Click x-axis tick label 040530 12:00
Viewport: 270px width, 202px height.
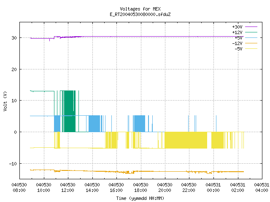[67, 188]
